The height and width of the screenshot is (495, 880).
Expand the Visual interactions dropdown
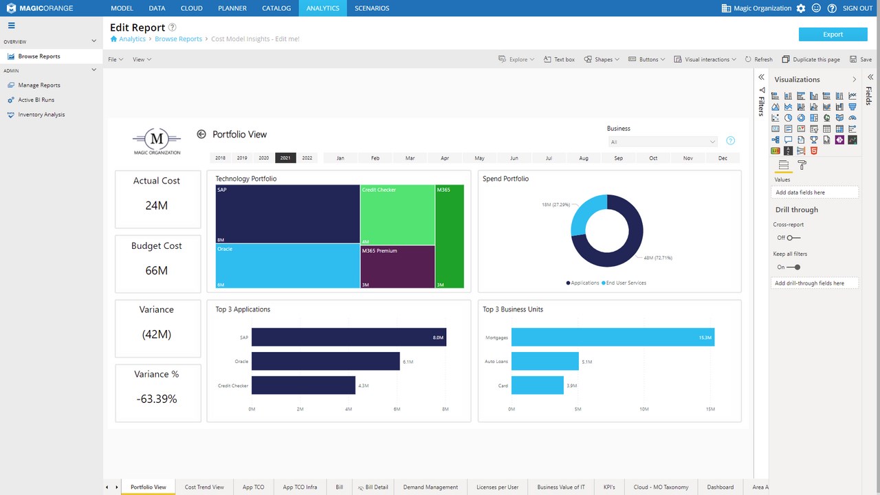coord(705,59)
